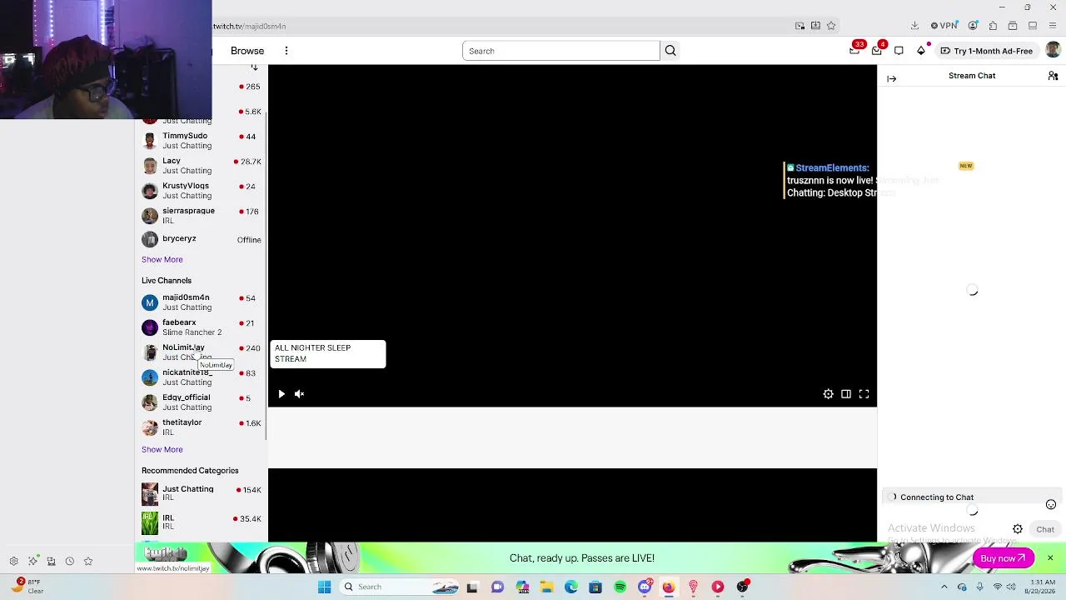This screenshot has height=600, width=1066.
Task: Open Lacy's channel in sidebar
Action: pos(201,165)
